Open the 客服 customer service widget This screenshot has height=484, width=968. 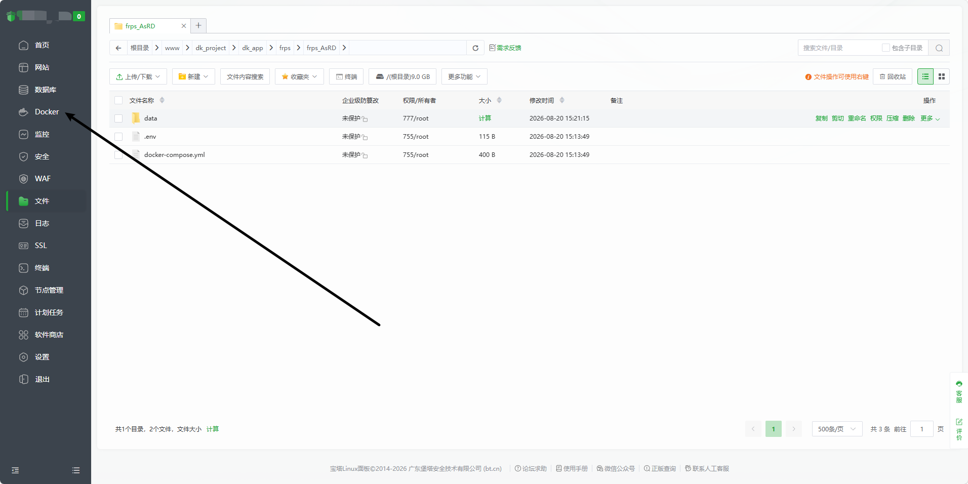(x=959, y=392)
